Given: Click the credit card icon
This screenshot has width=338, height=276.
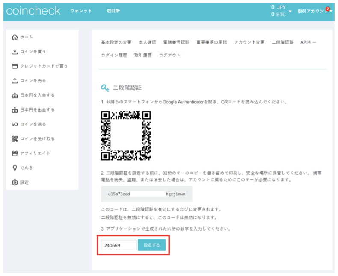Looking at the screenshot, I should (15, 66).
